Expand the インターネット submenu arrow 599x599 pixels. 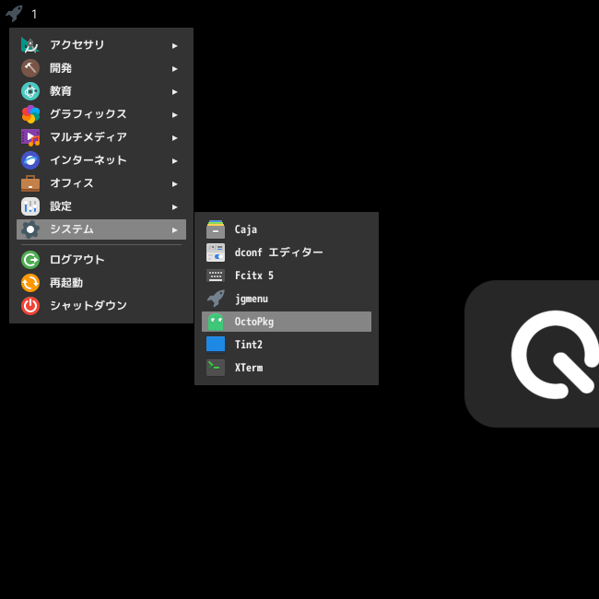click(174, 161)
